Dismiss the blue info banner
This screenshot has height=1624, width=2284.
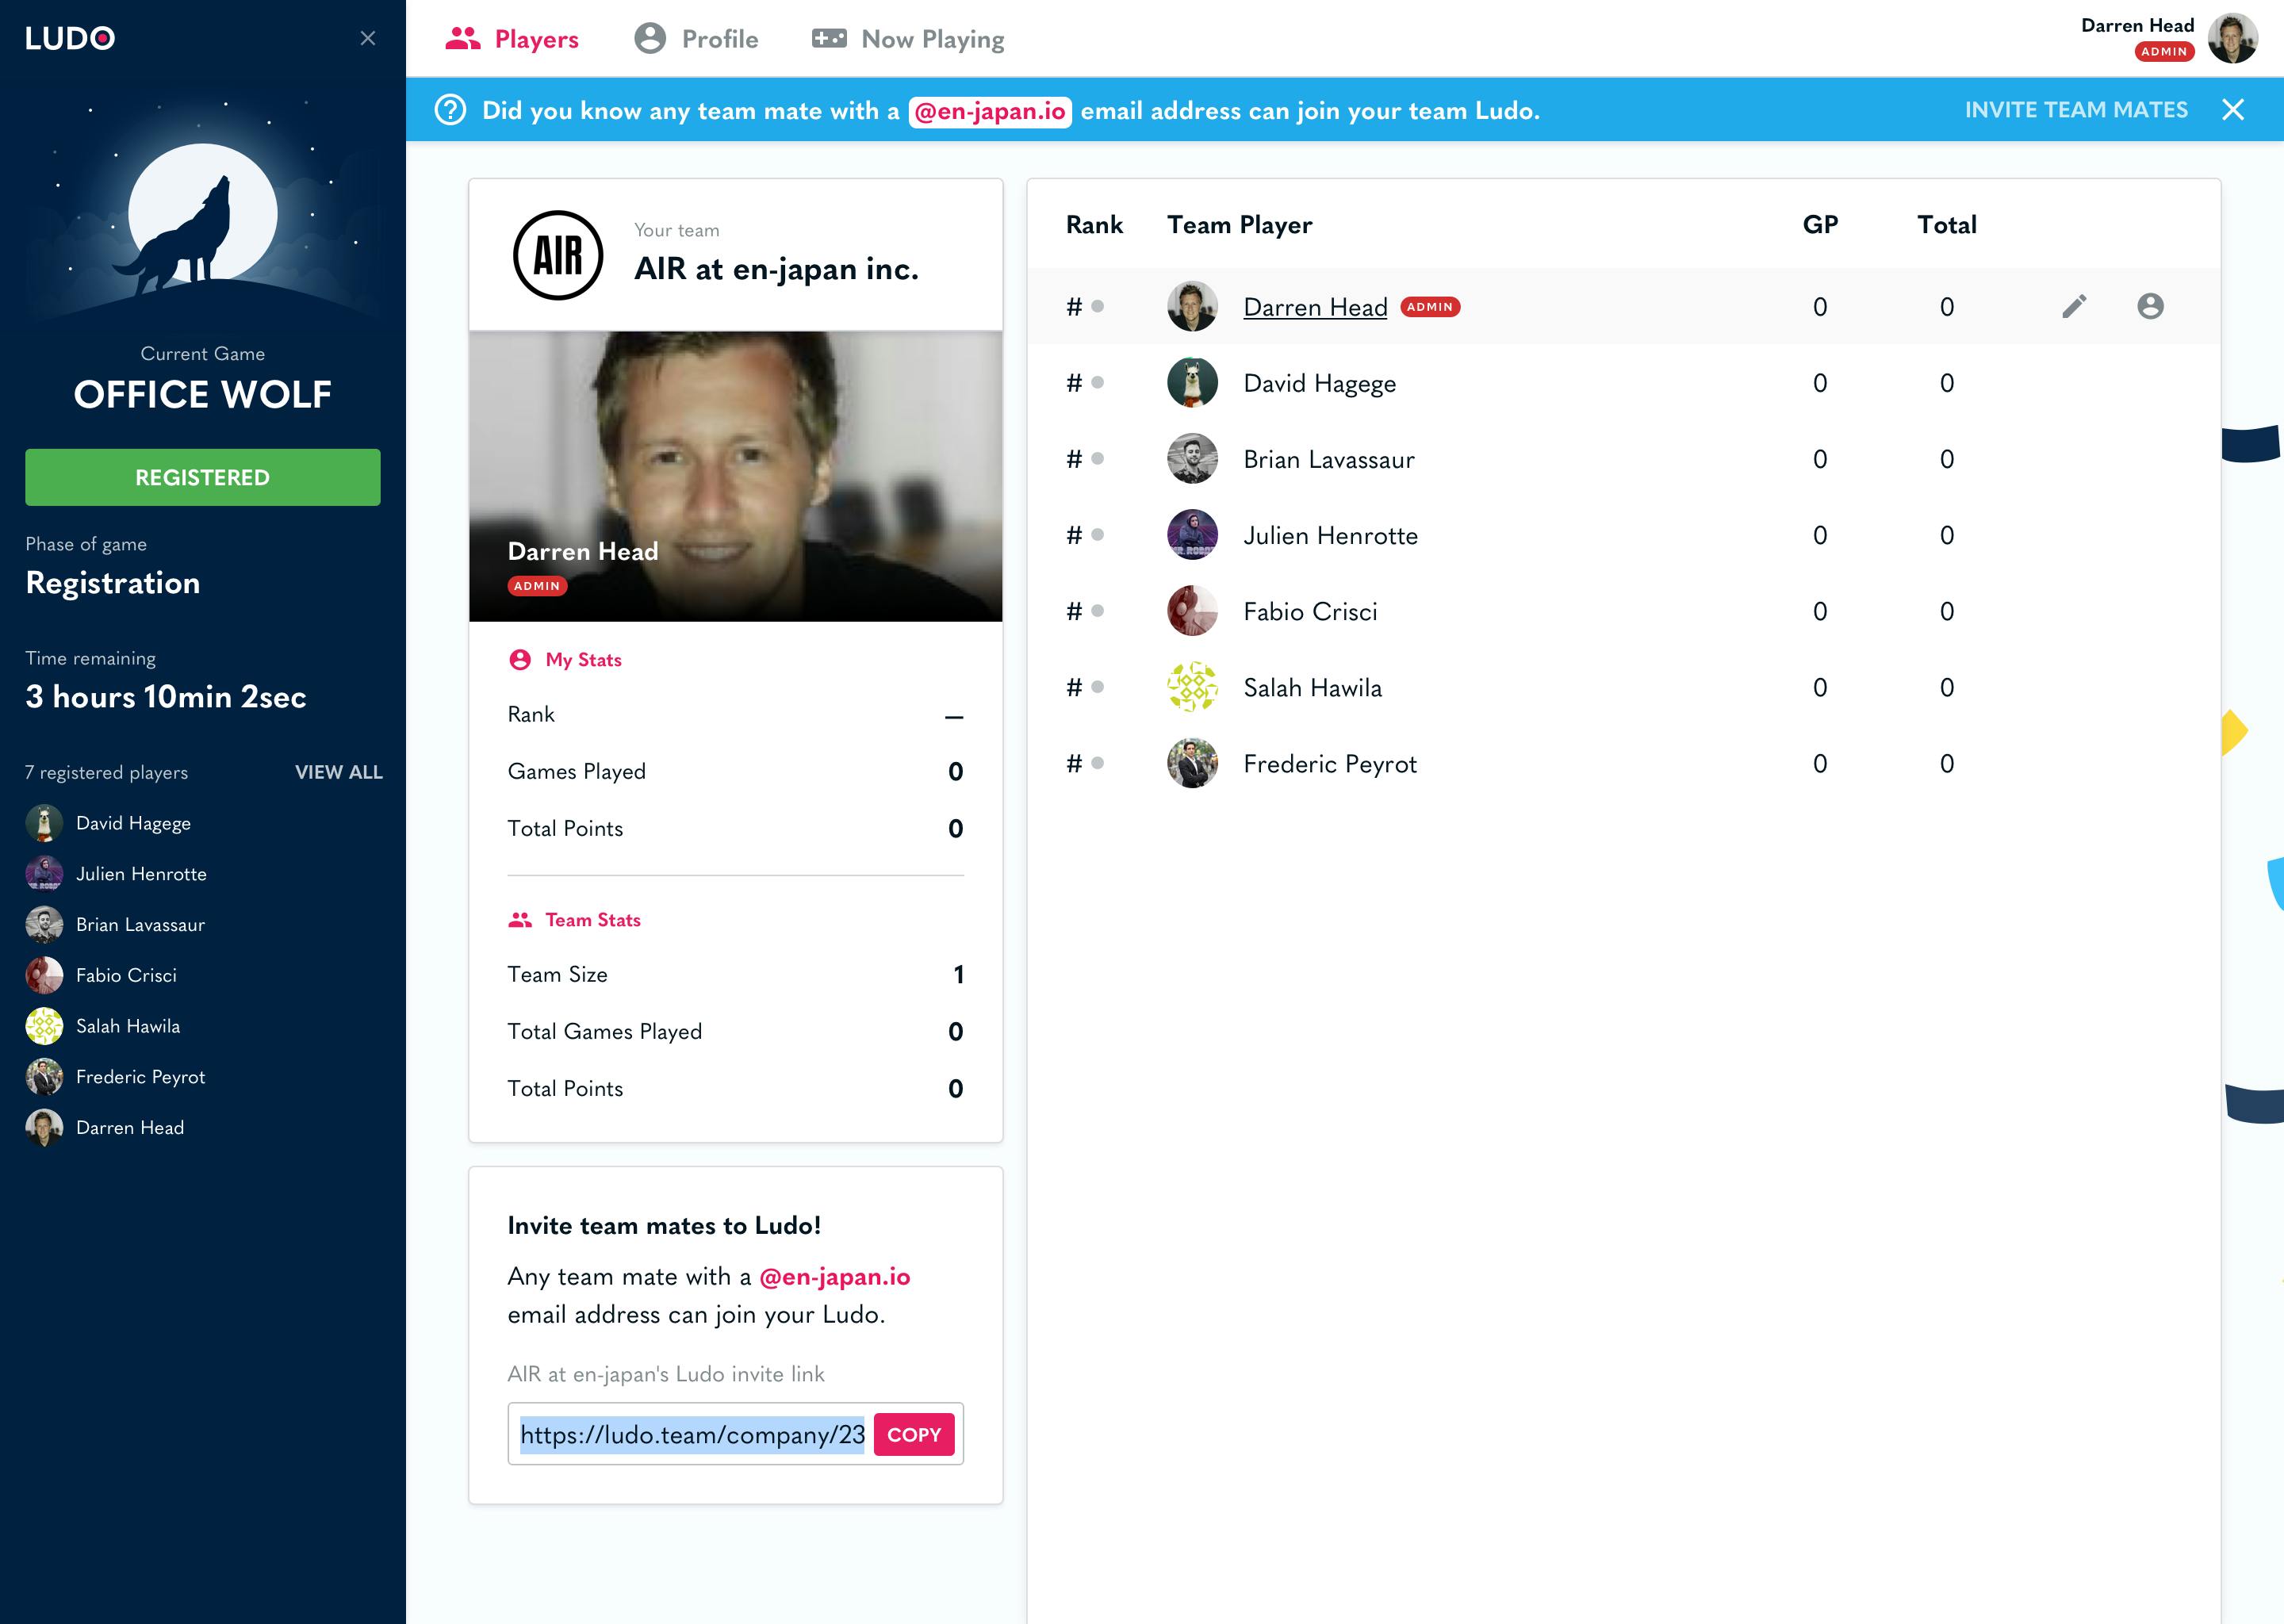(2233, 110)
